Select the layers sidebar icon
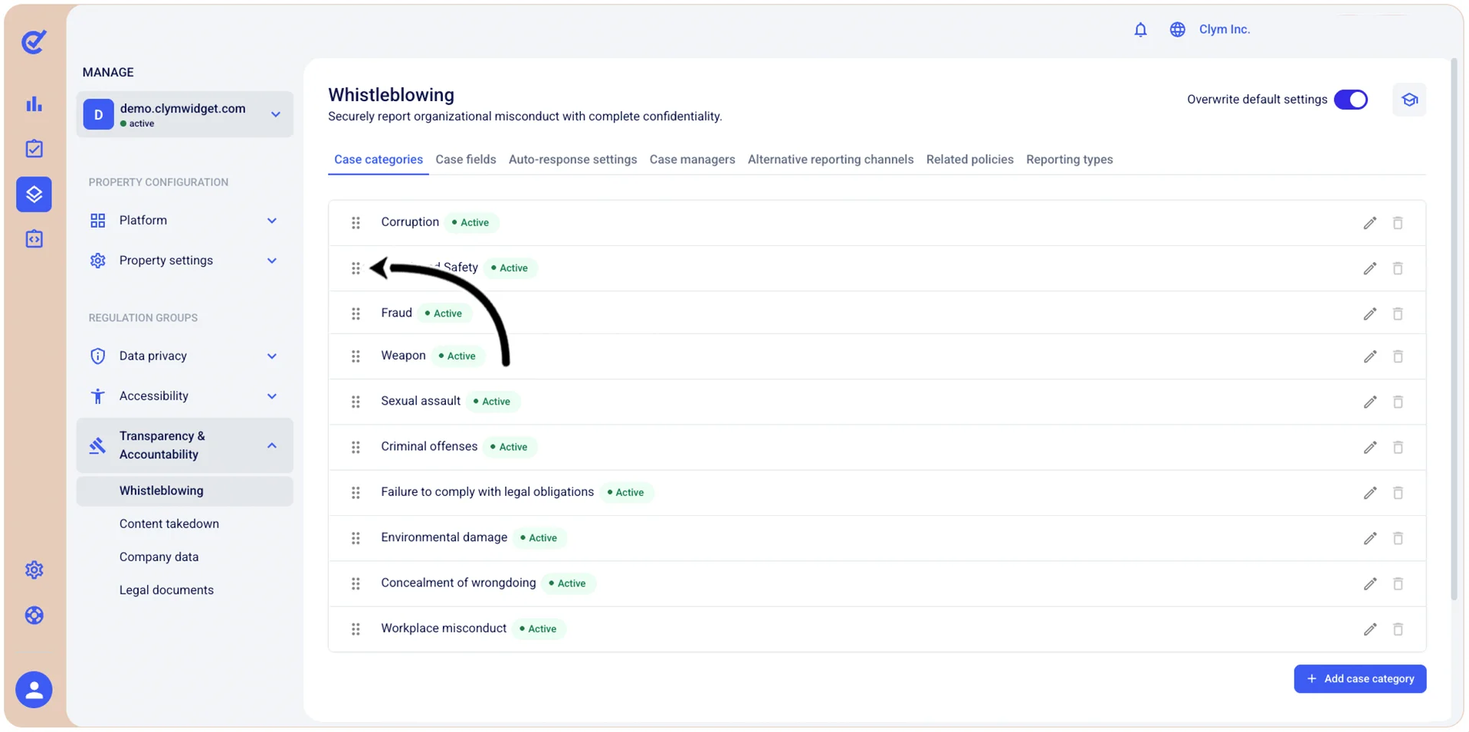The height and width of the screenshot is (732, 1469). (34, 194)
